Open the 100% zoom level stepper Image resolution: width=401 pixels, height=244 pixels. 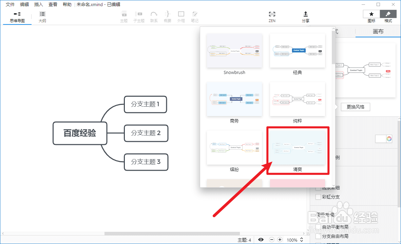click(302, 240)
